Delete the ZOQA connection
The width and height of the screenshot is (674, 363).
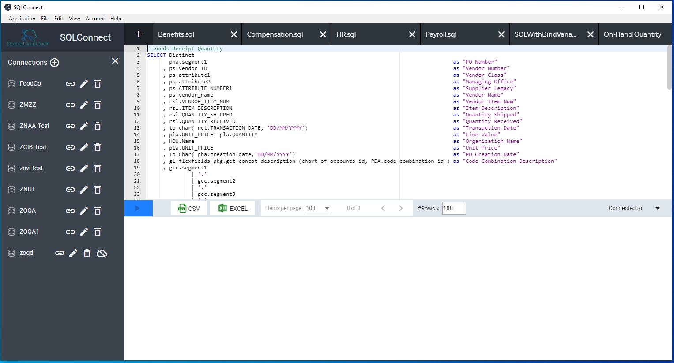(x=98, y=211)
